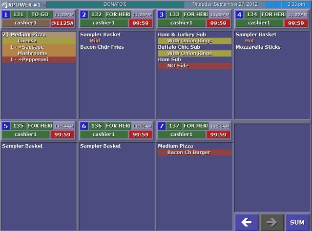
Task: Click cashier1 on order 133
Action: [x=182, y=23]
